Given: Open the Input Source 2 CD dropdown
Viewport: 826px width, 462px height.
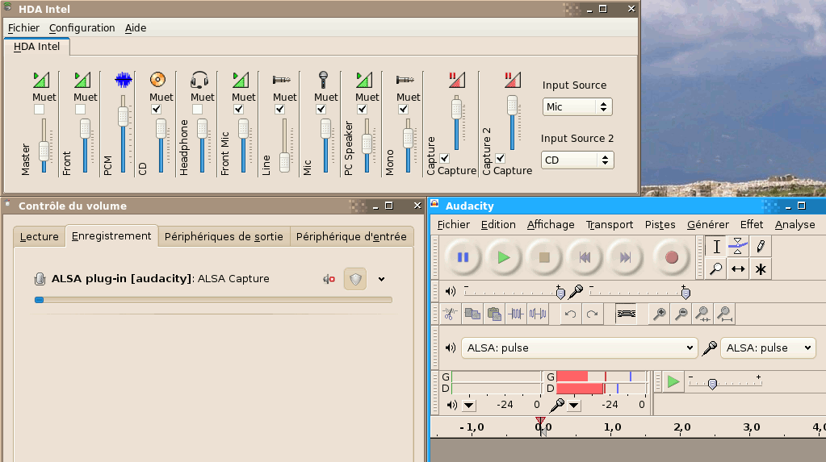Looking at the screenshot, I should tap(577, 160).
